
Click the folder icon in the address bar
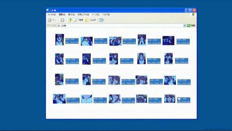(x=59, y=26)
